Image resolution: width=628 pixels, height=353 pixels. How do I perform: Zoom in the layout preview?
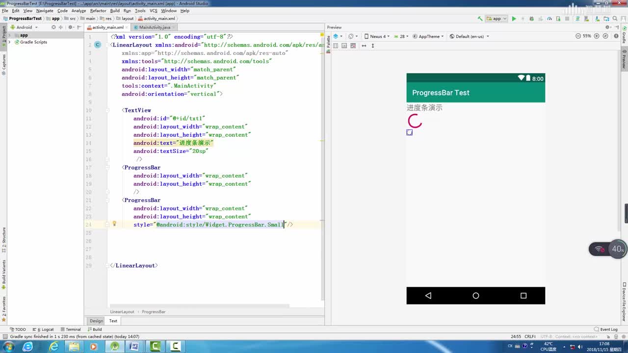click(x=597, y=36)
